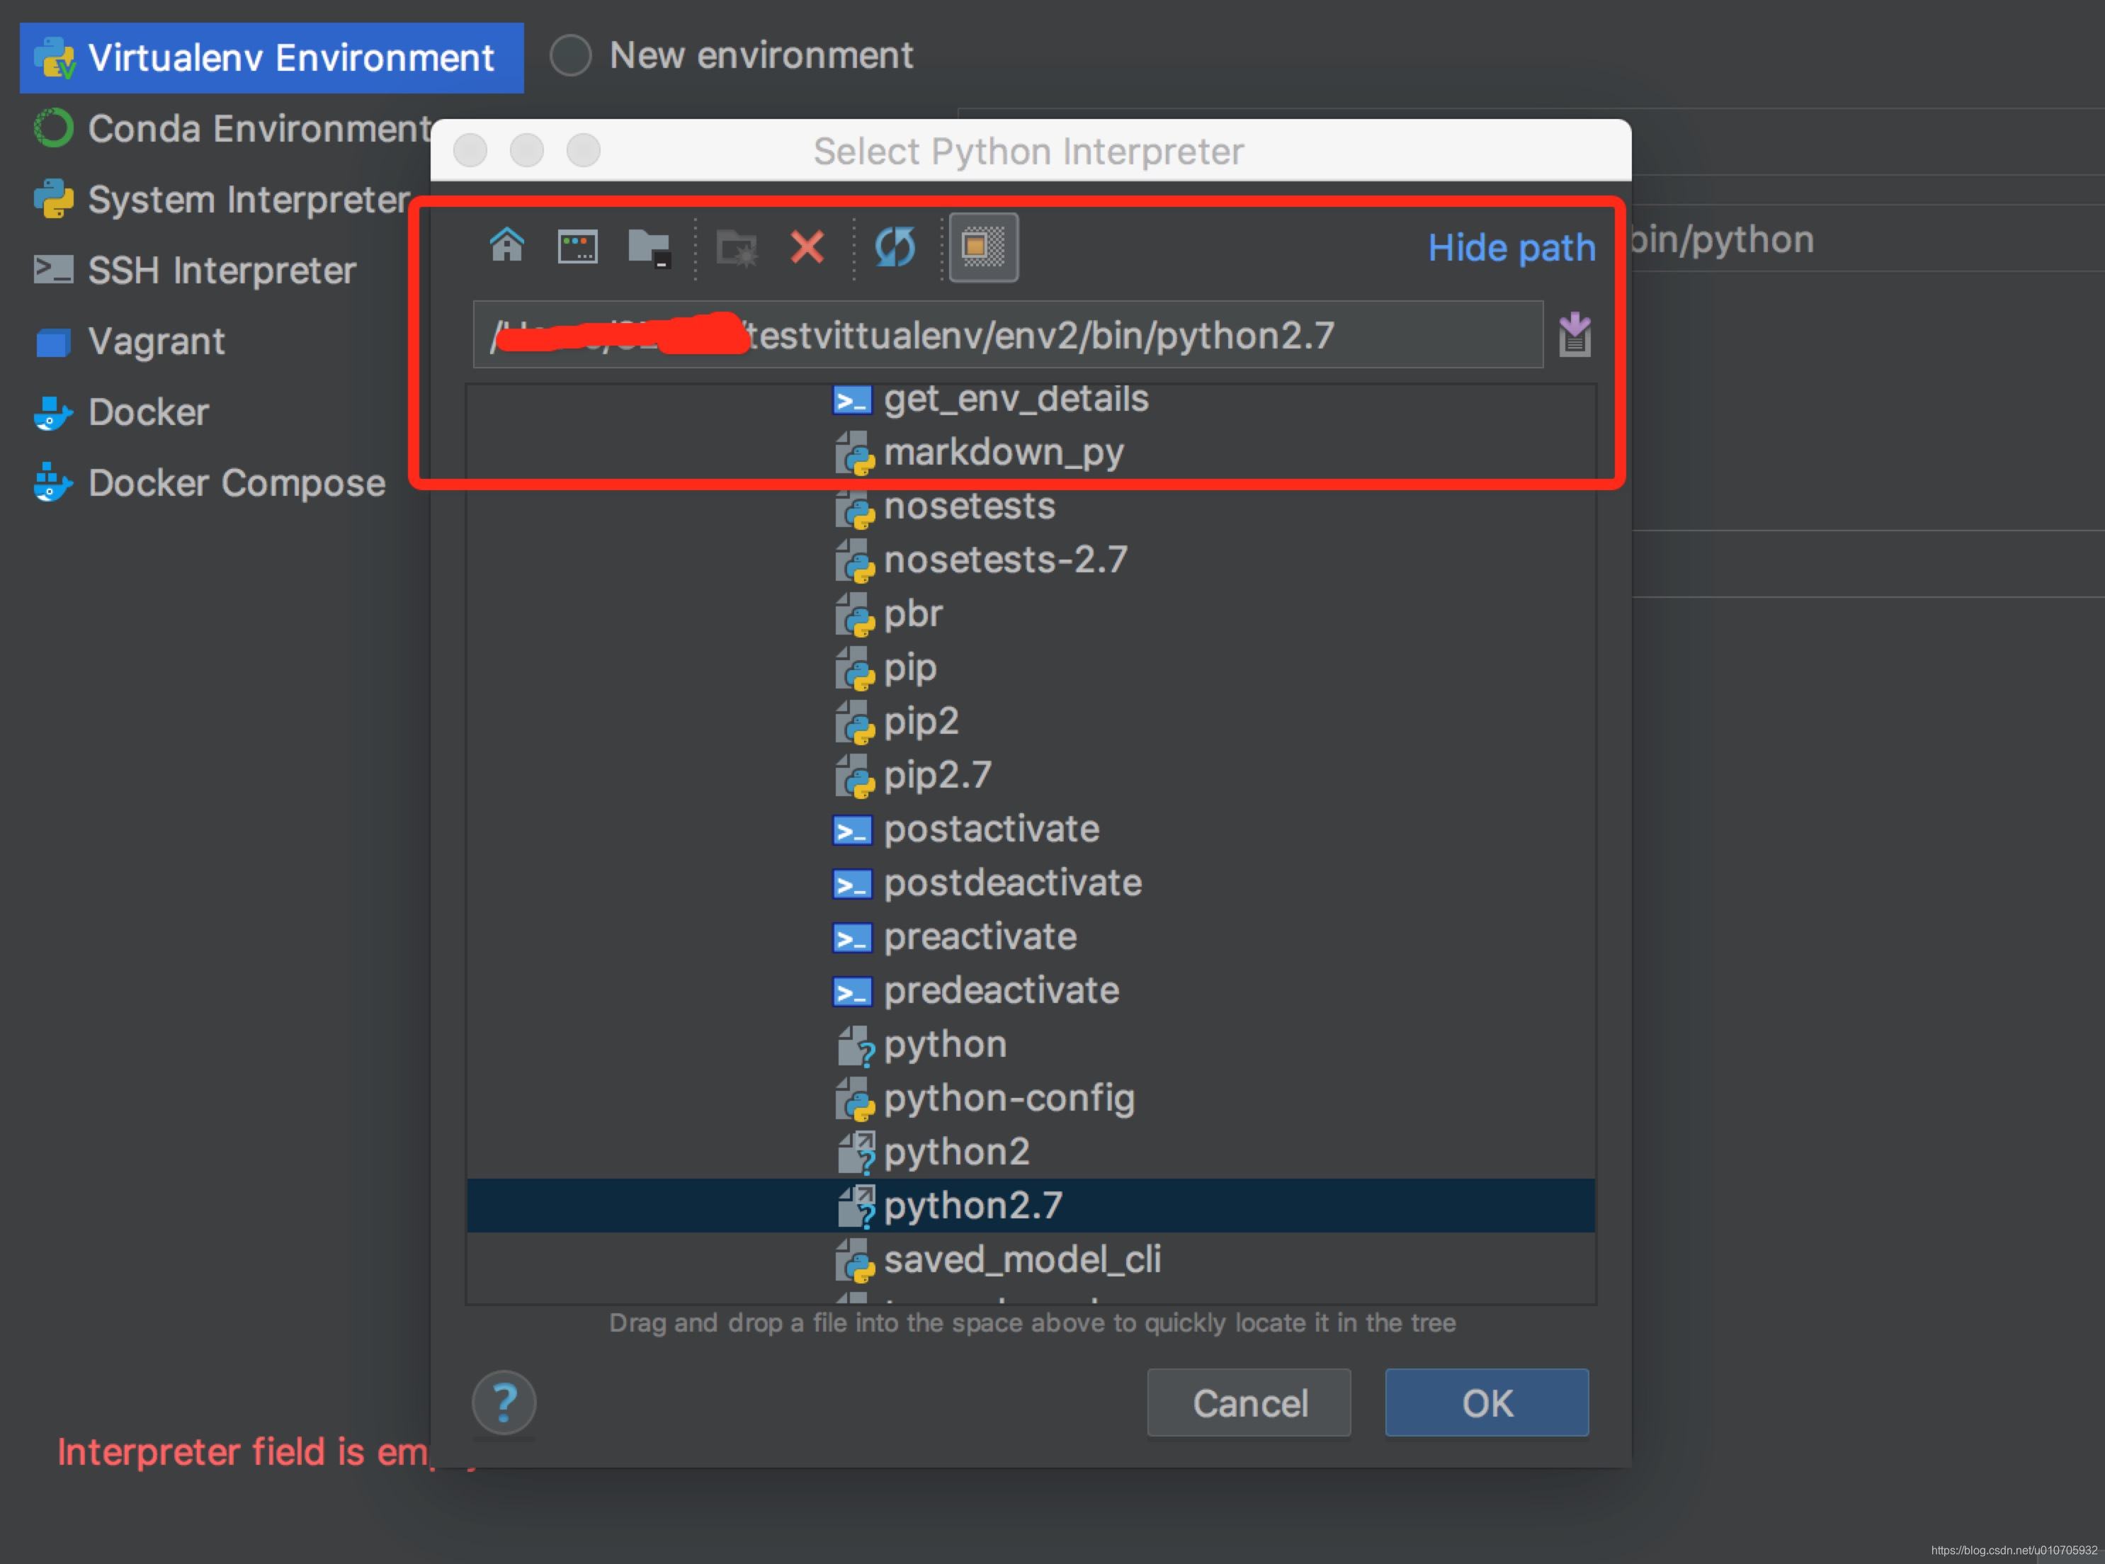Viewport: 2105px width, 1564px height.
Task: Go to home directory icon
Action: point(506,246)
